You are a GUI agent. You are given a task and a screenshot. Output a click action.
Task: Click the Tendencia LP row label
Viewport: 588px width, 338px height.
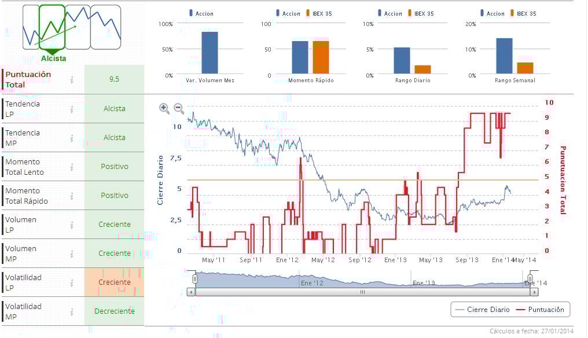tap(22, 109)
